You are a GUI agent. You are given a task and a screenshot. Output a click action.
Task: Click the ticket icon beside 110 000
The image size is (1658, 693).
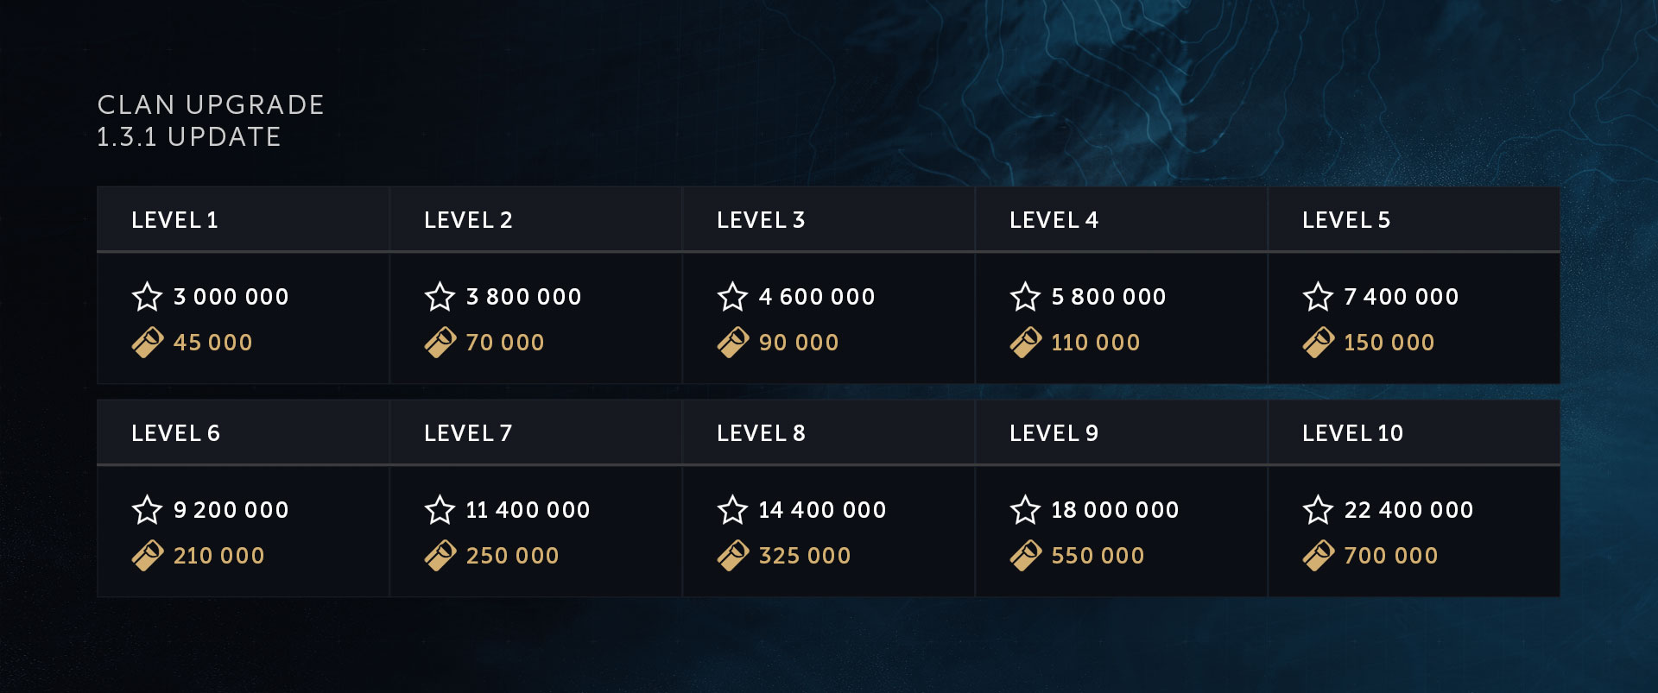pyautogui.click(x=1026, y=343)
